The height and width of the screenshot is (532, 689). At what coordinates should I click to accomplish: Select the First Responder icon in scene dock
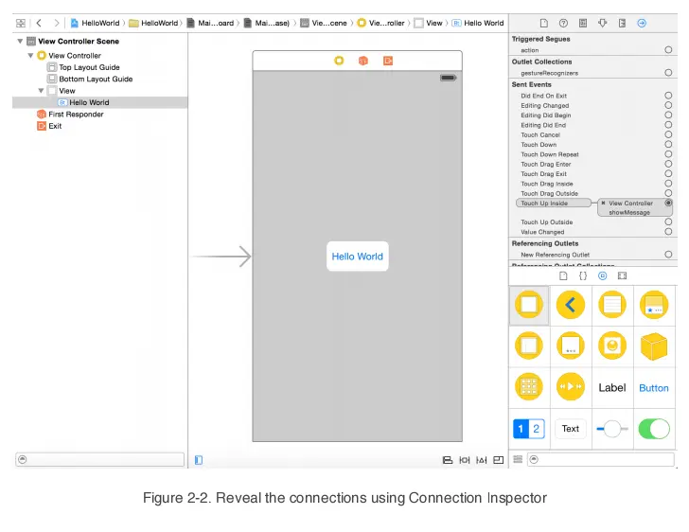click(363, 61)
